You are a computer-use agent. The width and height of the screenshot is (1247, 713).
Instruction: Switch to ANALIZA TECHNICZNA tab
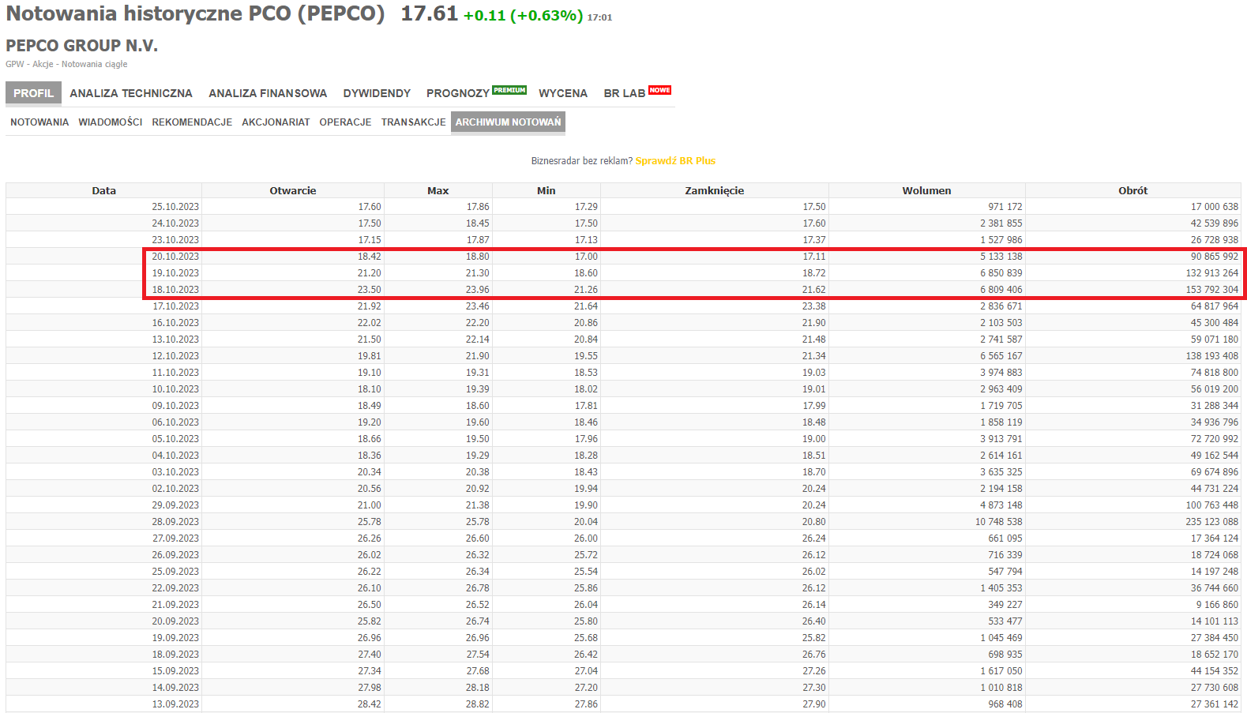[131, 93]
